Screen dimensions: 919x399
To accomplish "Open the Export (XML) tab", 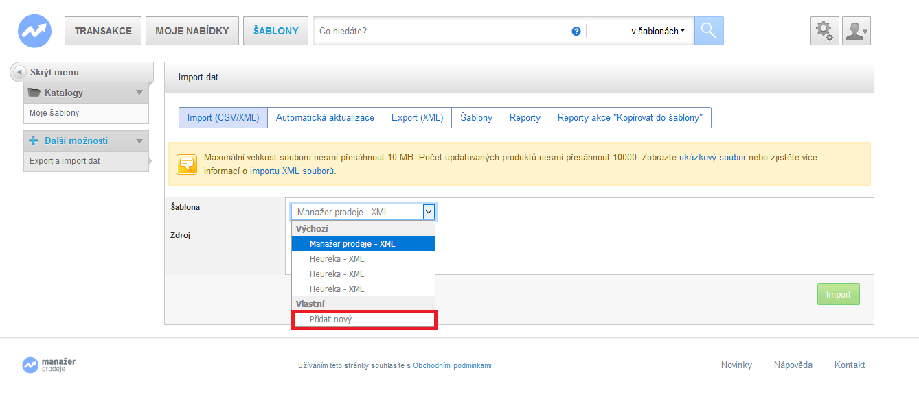I will pyautogui.click(x=417, y=117).
